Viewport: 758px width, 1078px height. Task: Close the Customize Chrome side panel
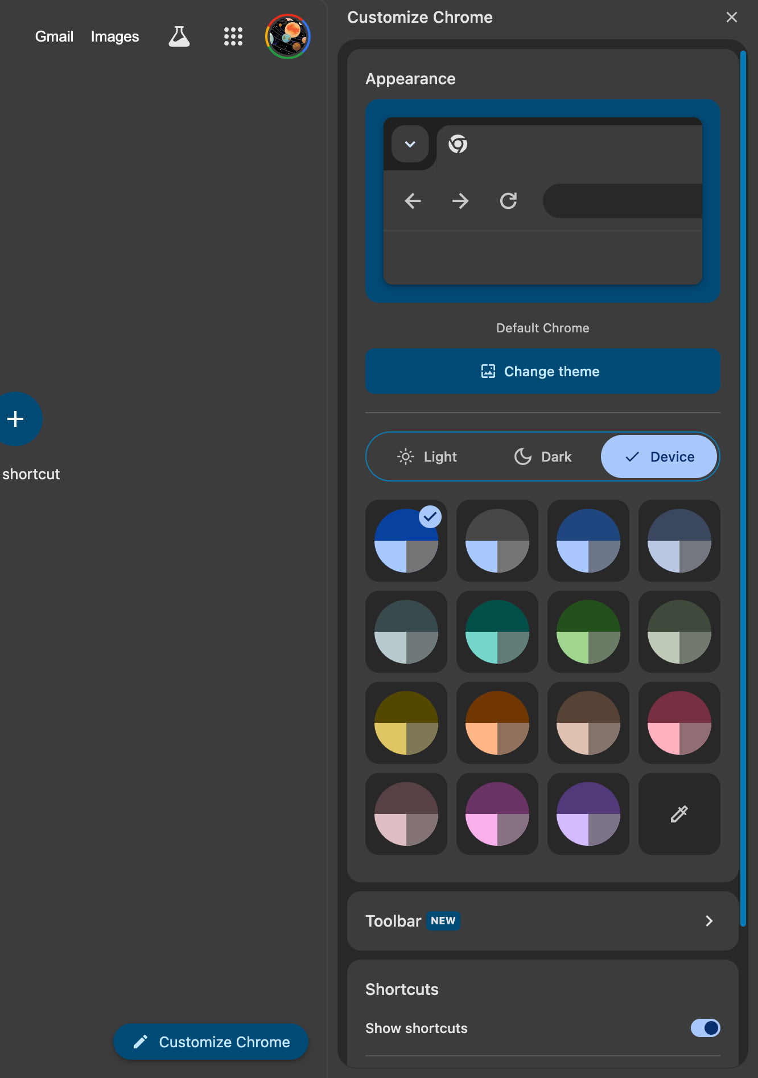pyautogui.click(x=731, y=17)
